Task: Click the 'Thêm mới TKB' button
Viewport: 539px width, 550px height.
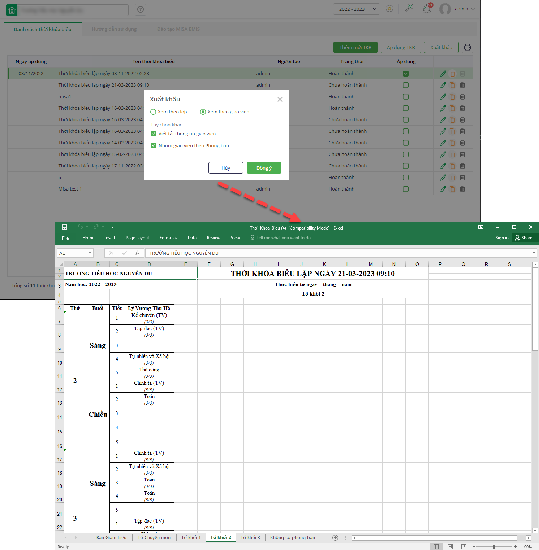Action: (x=355, y=47)
